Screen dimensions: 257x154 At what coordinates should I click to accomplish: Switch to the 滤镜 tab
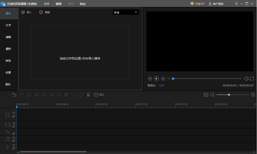pos(8,37)
